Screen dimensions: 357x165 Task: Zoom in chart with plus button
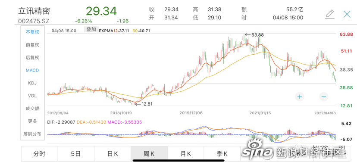tap(300, 97)
